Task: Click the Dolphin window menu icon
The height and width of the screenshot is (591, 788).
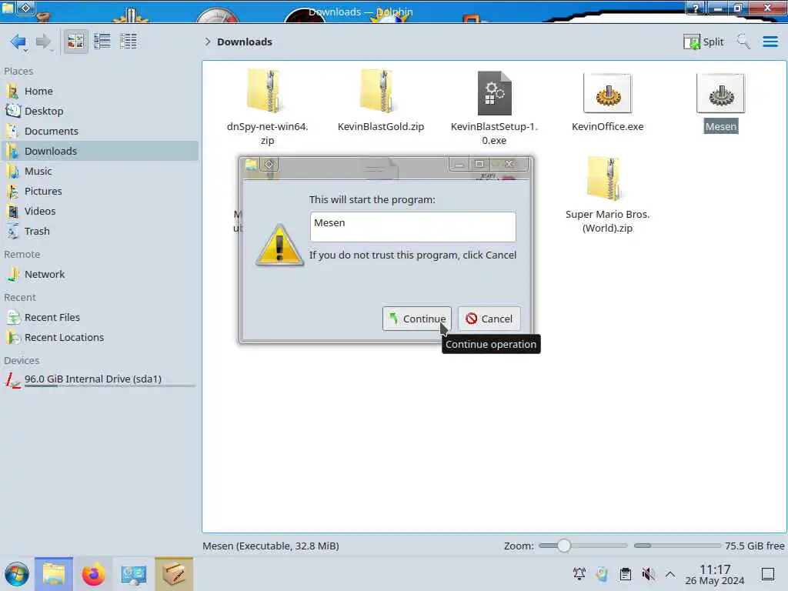Action: point(8,8)
